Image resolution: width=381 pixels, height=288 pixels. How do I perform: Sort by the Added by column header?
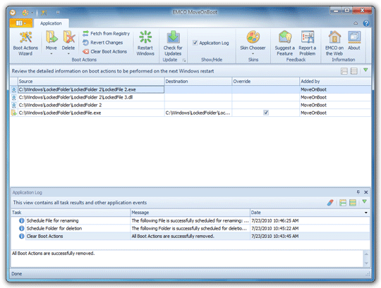335,81
